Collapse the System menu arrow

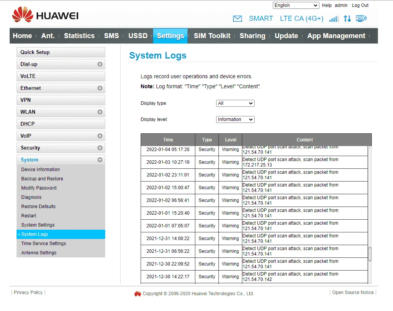tap(100, 160)
